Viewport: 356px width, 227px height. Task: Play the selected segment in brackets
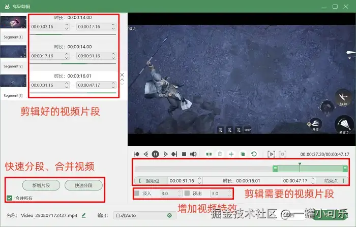271,154
